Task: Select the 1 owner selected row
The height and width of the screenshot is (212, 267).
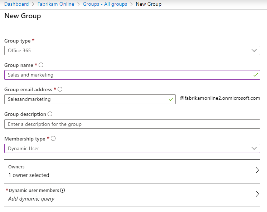Action: [x=29, y=175]
